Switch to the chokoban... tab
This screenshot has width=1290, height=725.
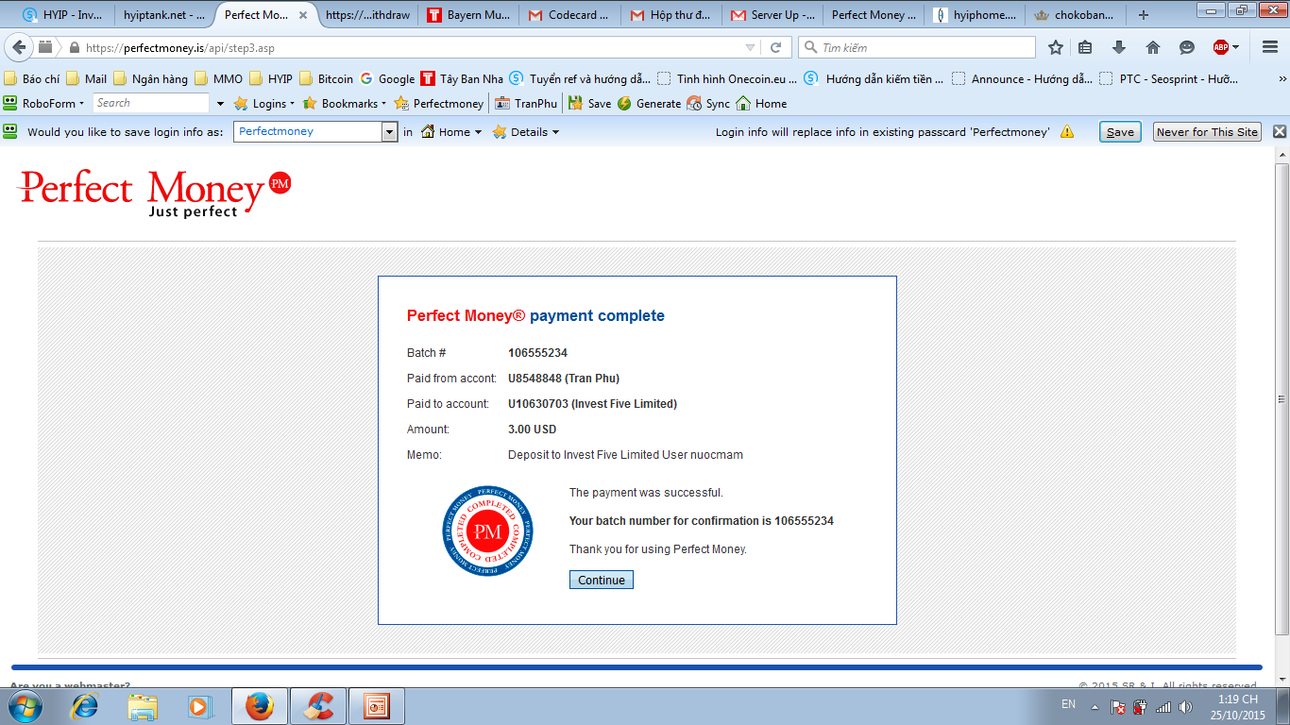[x=1076, y=15]
